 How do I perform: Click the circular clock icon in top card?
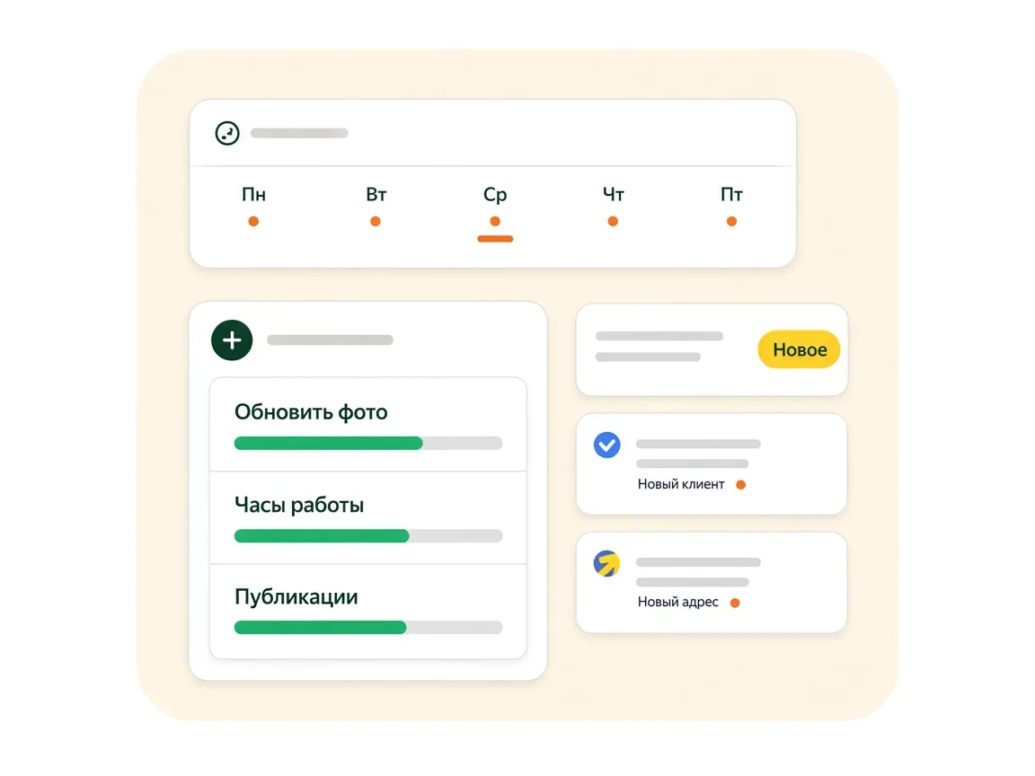tap(227, 133)
